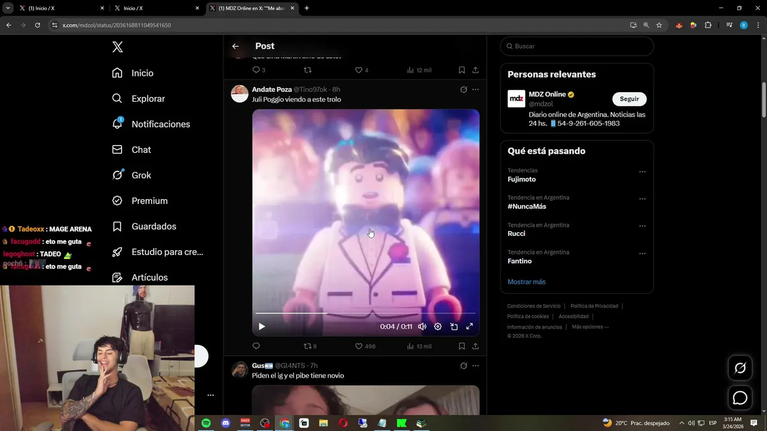The width and height of the screenshot is (767, 431).
Task: View the 13 mil views analytics
Action: click(419, 346)
